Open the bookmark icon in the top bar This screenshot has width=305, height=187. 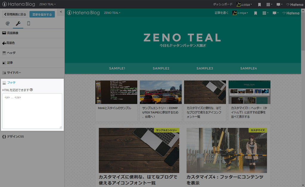tap(259, 4)
